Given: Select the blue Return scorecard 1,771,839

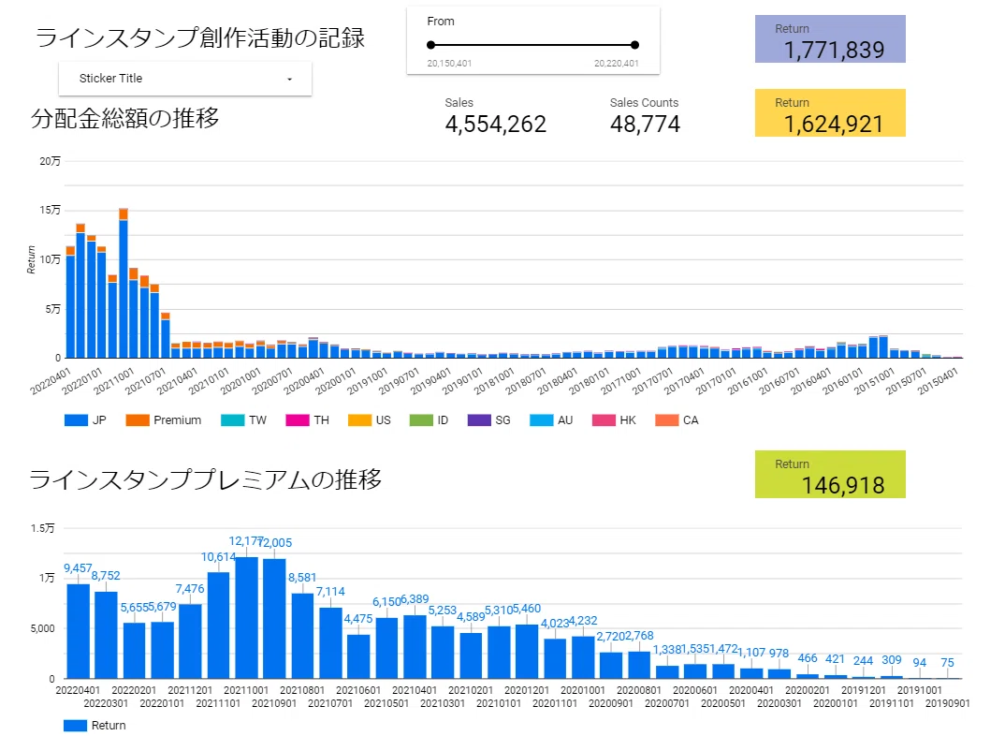Looking at the screenshot, I should [x=830, y=39].
